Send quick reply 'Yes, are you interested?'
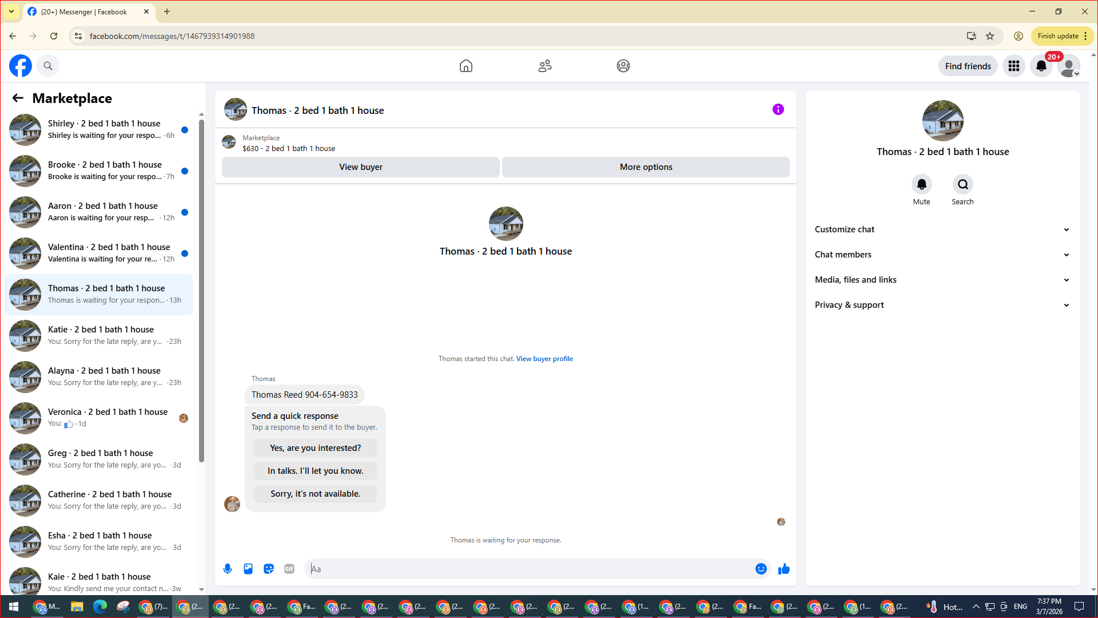Screen dimensions: 1098x618 [316, 448]
